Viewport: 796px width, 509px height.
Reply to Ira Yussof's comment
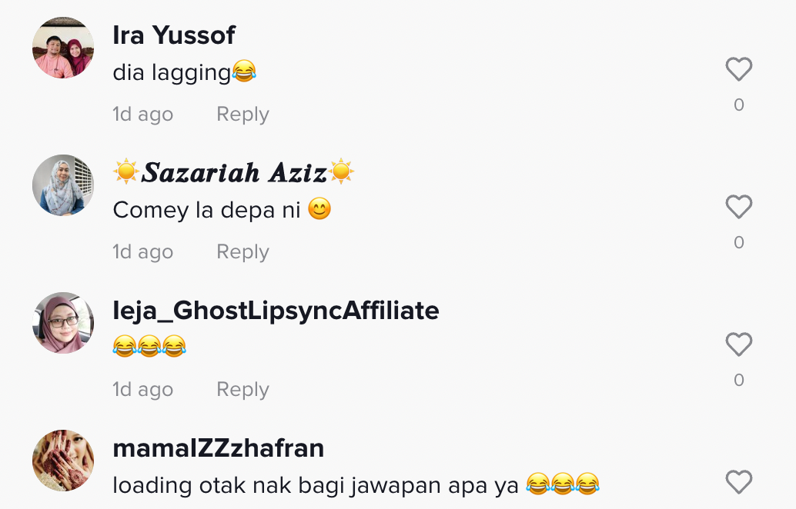(242, 115)
